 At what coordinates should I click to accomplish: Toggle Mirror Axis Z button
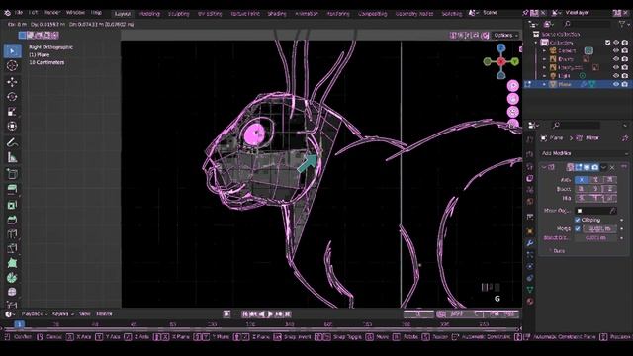pos(609,180)
